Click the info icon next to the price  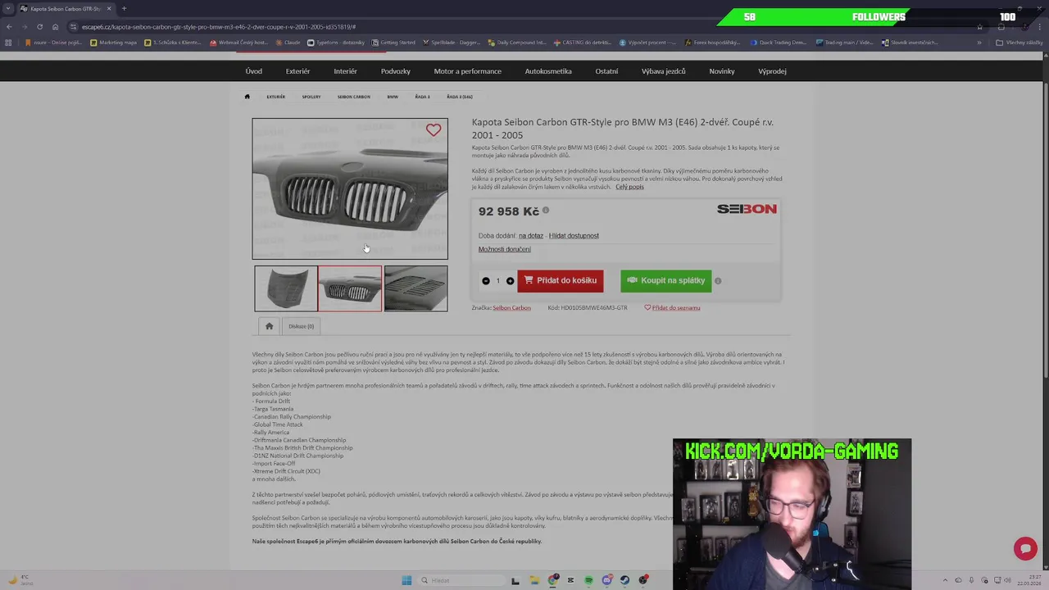[x=546, y=211]
